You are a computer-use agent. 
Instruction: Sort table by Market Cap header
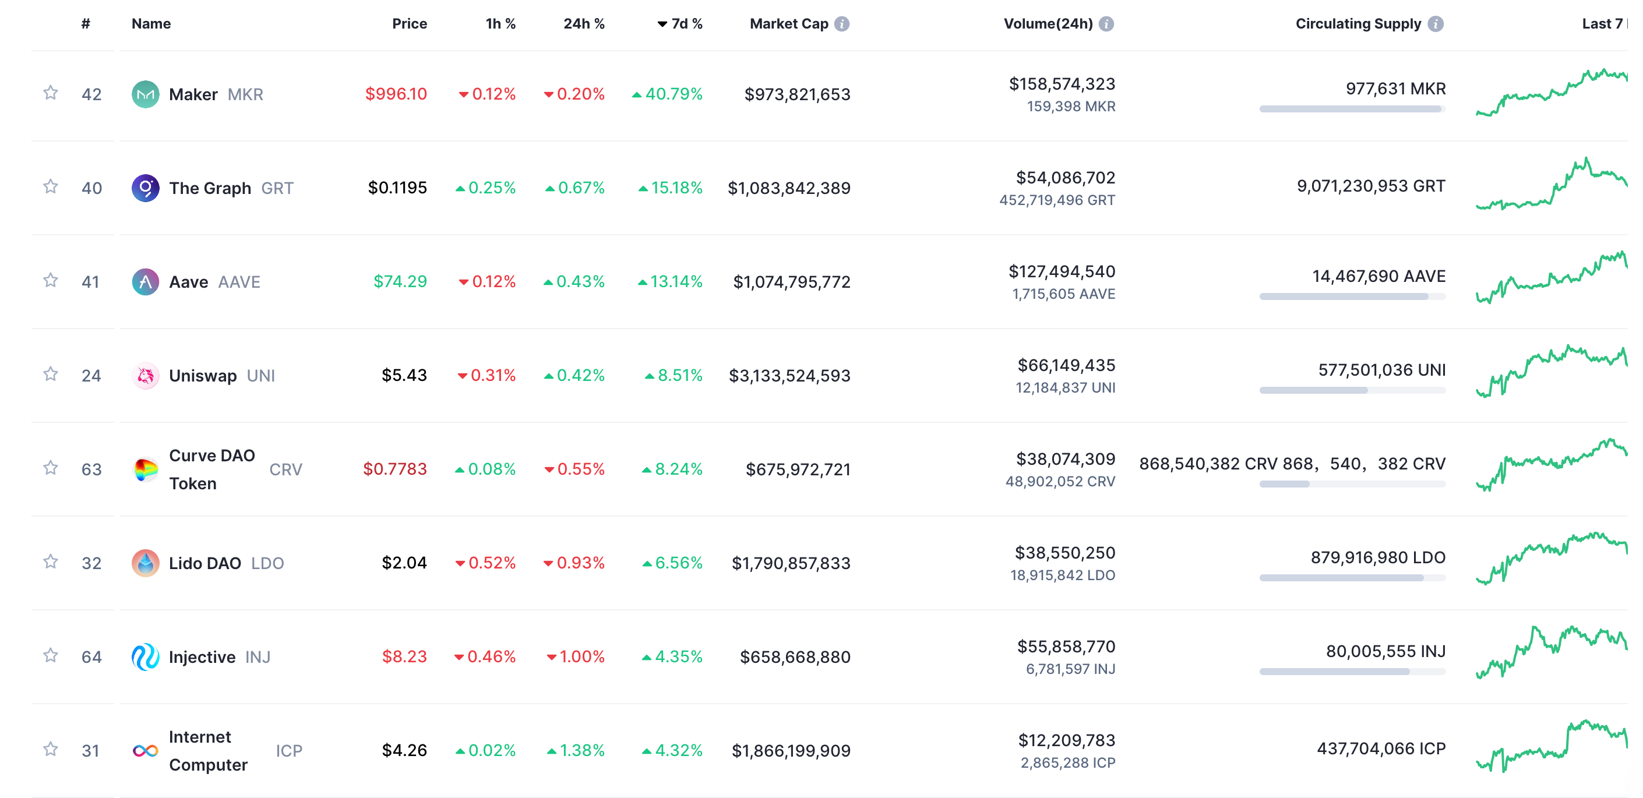789,24
